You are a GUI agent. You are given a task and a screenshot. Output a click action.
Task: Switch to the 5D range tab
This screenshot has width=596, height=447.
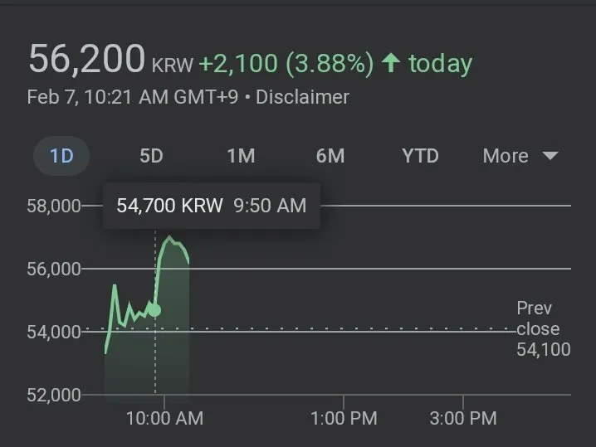[x=151, y=156]
